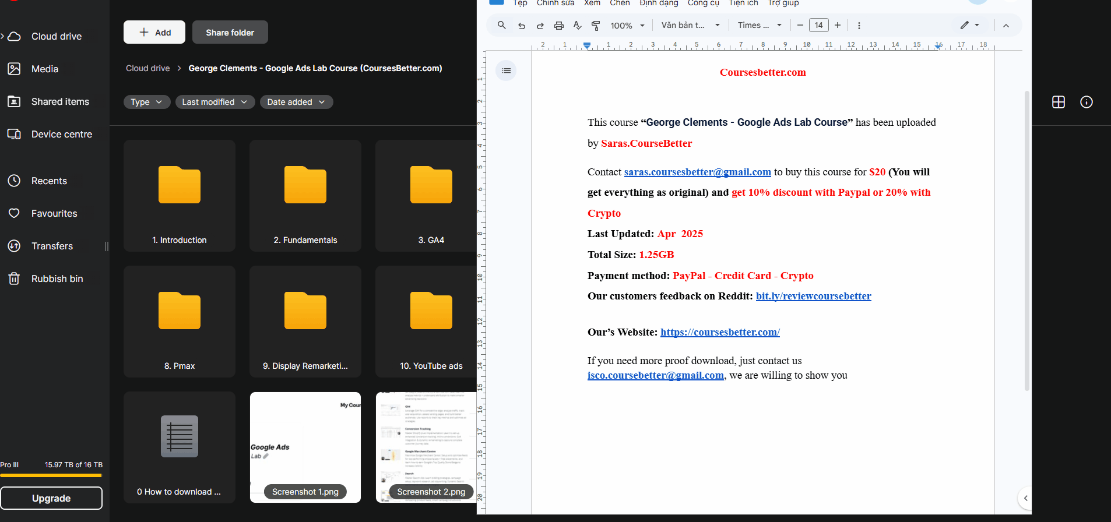Open the Screenshot 1.png thumbnail
The height and width of the screenshot is (522, 1111).
(305, 447)
